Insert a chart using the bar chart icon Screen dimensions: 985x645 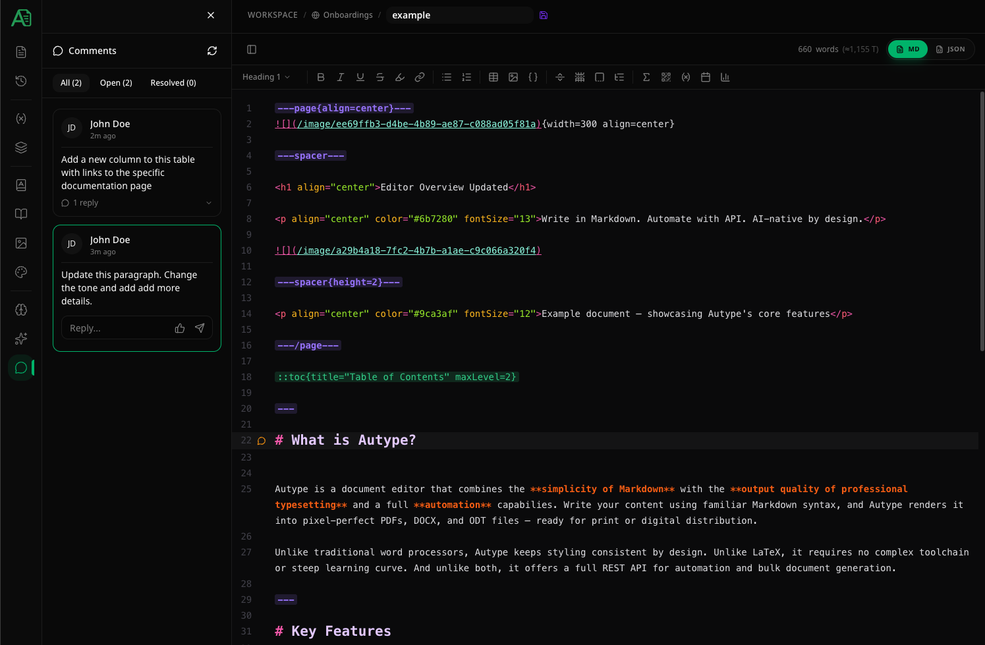point(725,77)
